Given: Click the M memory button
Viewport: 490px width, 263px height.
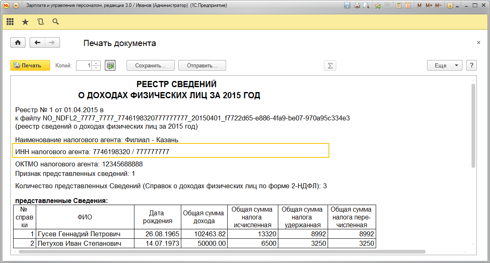Looking at the screenshot, I should pos(419,5).
